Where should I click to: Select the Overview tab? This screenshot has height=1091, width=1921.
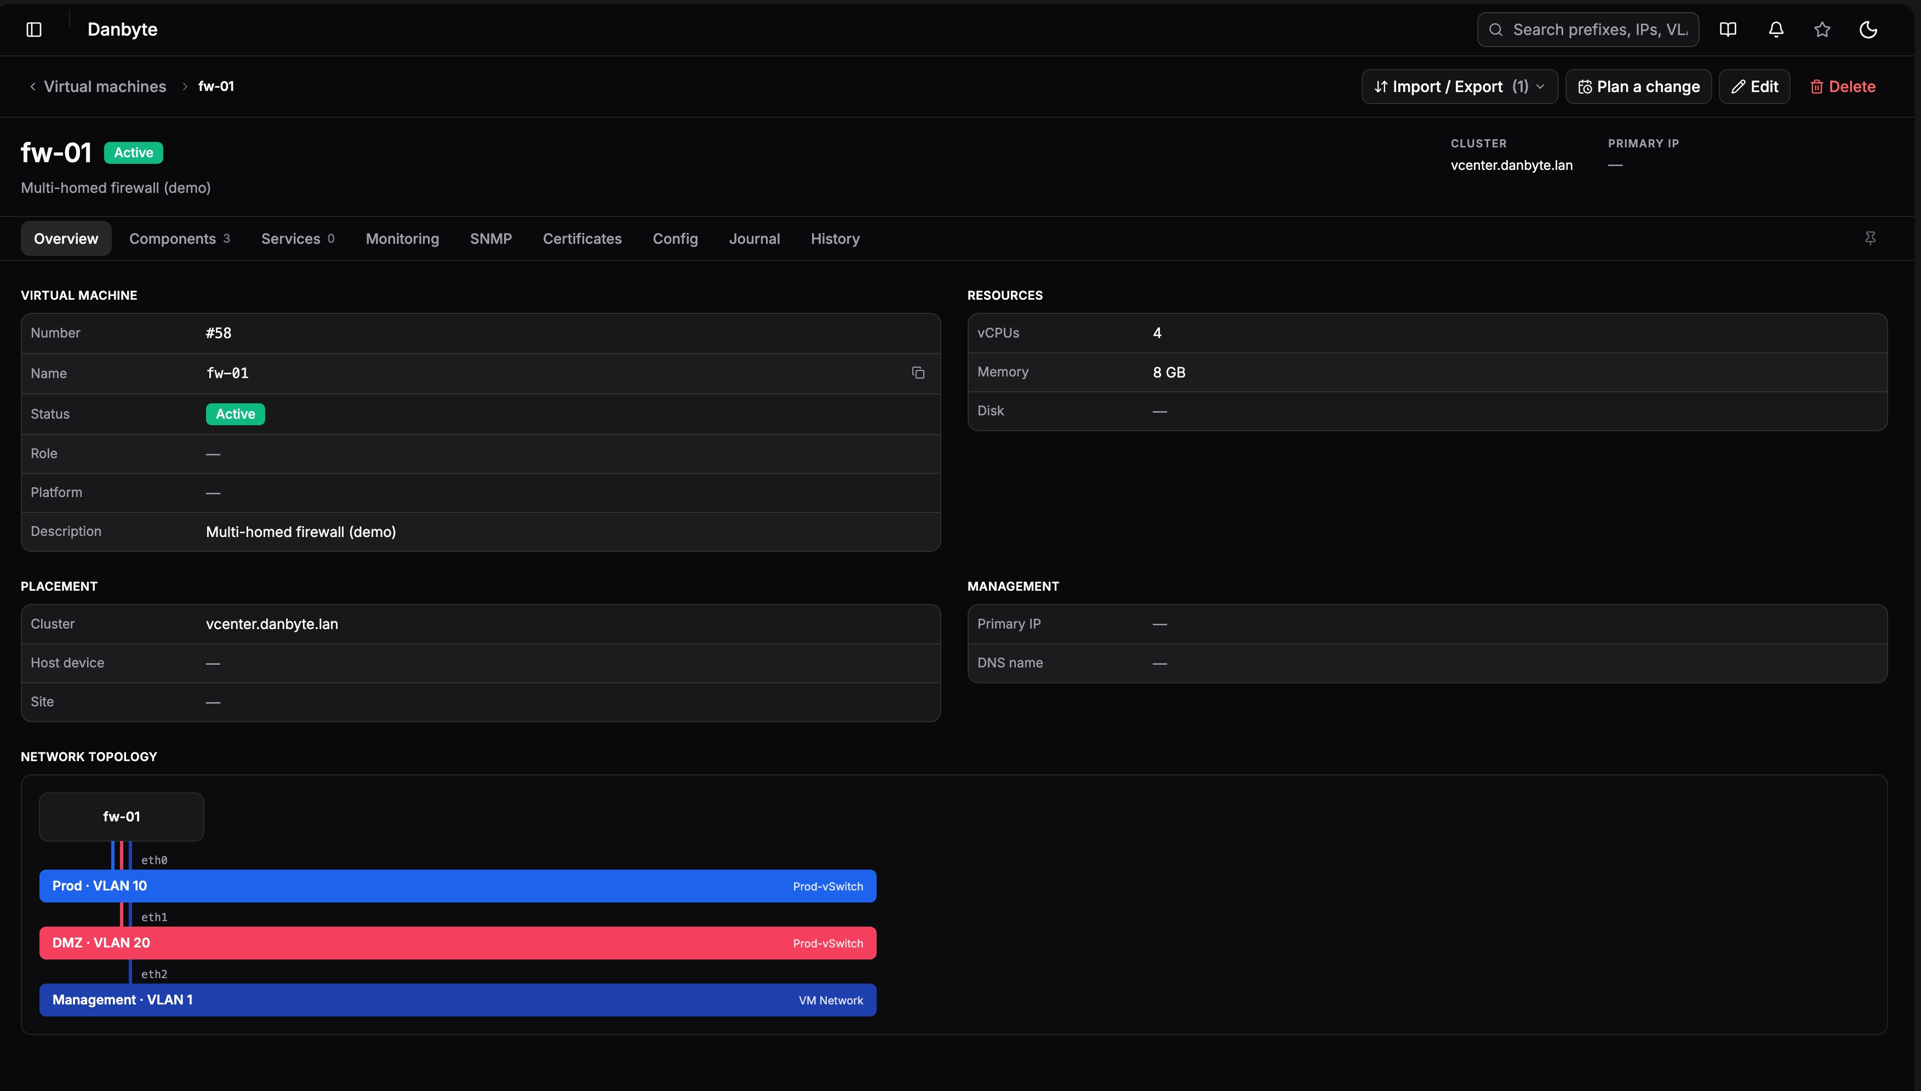pyautogui.click(x=66, y=238)
